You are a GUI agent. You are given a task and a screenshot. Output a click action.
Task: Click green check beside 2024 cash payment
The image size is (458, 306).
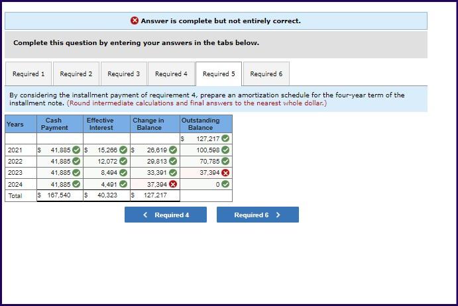76,184
